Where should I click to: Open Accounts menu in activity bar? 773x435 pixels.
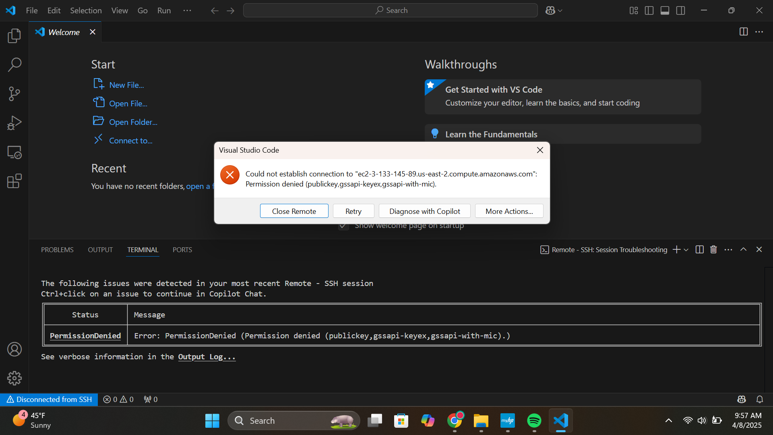point(14,349)
